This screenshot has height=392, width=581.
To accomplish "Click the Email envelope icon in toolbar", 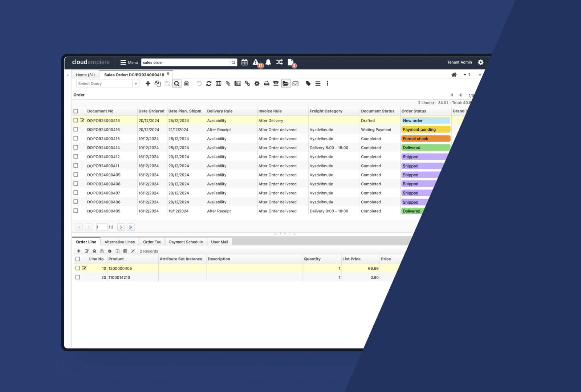I will 296,83.
